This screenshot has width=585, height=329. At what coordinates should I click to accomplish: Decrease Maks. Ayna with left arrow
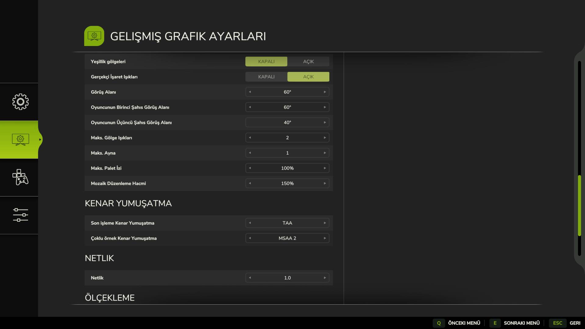click(250, 153)
